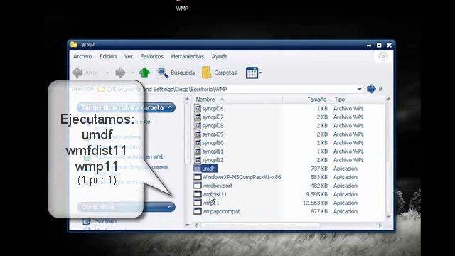Click the 737 KB size value
The width and height of the screenshot is (455, 256).
(319, 169)
